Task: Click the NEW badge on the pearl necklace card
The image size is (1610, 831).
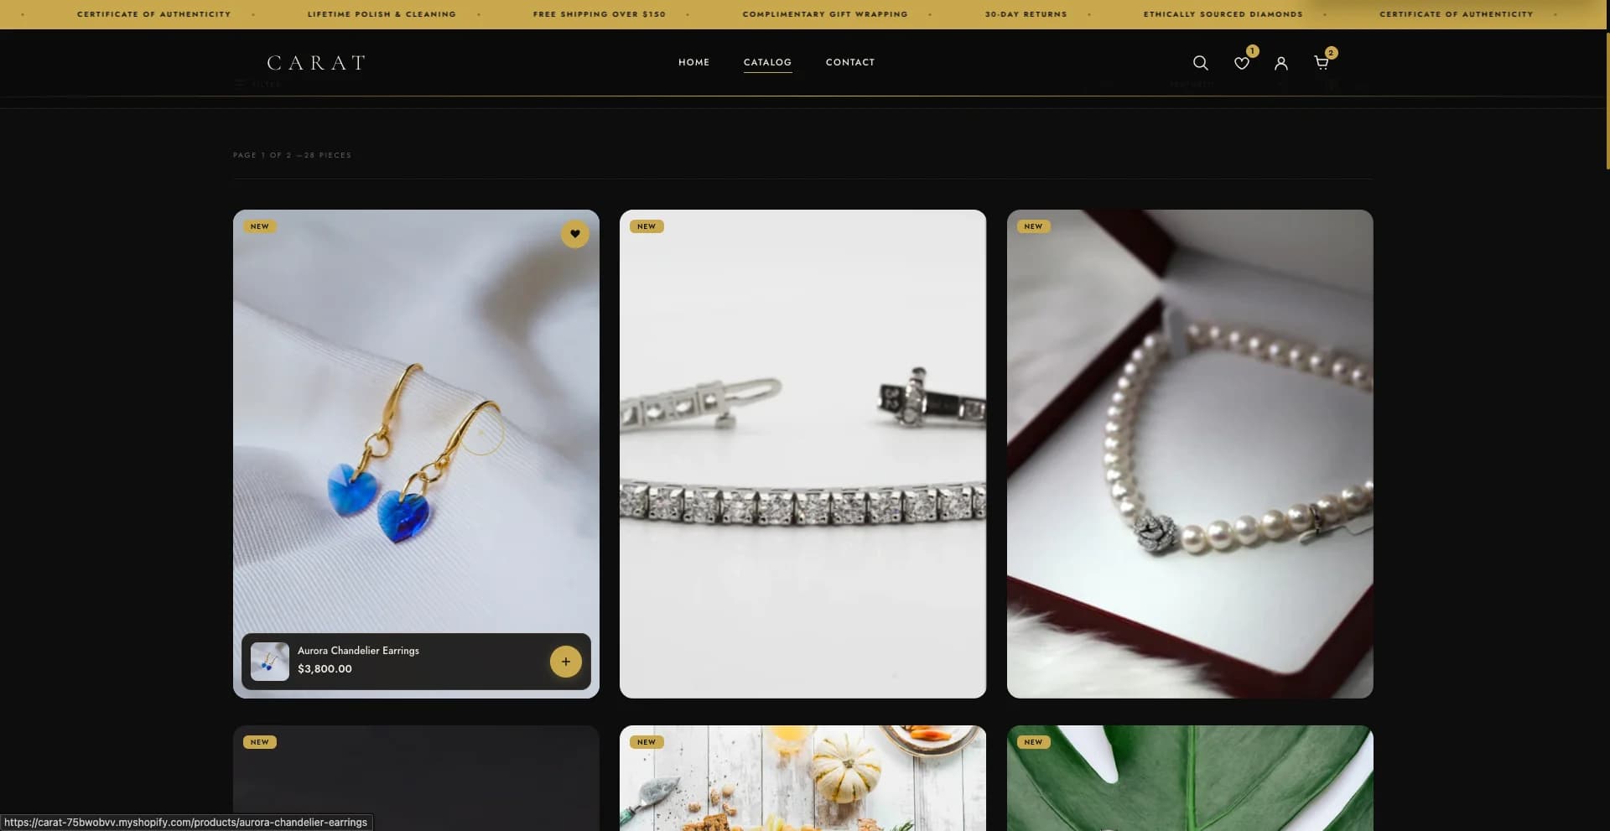Action: pos(1033,226)
